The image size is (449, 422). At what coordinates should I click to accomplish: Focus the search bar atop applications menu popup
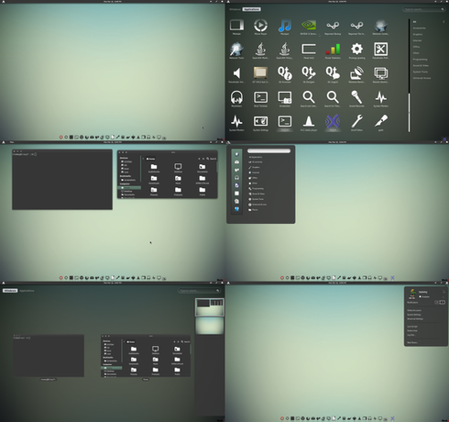(x=268, y=150)
